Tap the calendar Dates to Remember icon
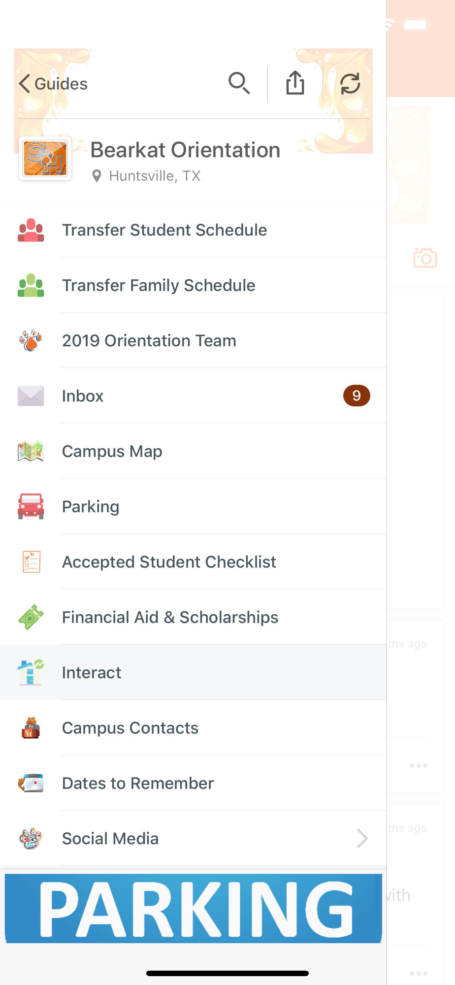 (31, 783)
